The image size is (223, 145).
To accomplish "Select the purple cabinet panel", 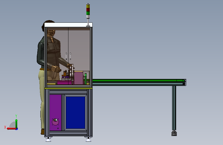I will click(x=56, y=112).
